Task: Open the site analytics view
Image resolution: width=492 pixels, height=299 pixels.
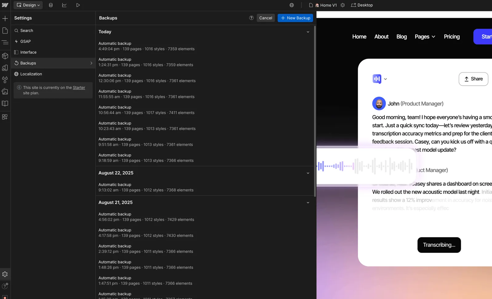Action: pos(64,5)
